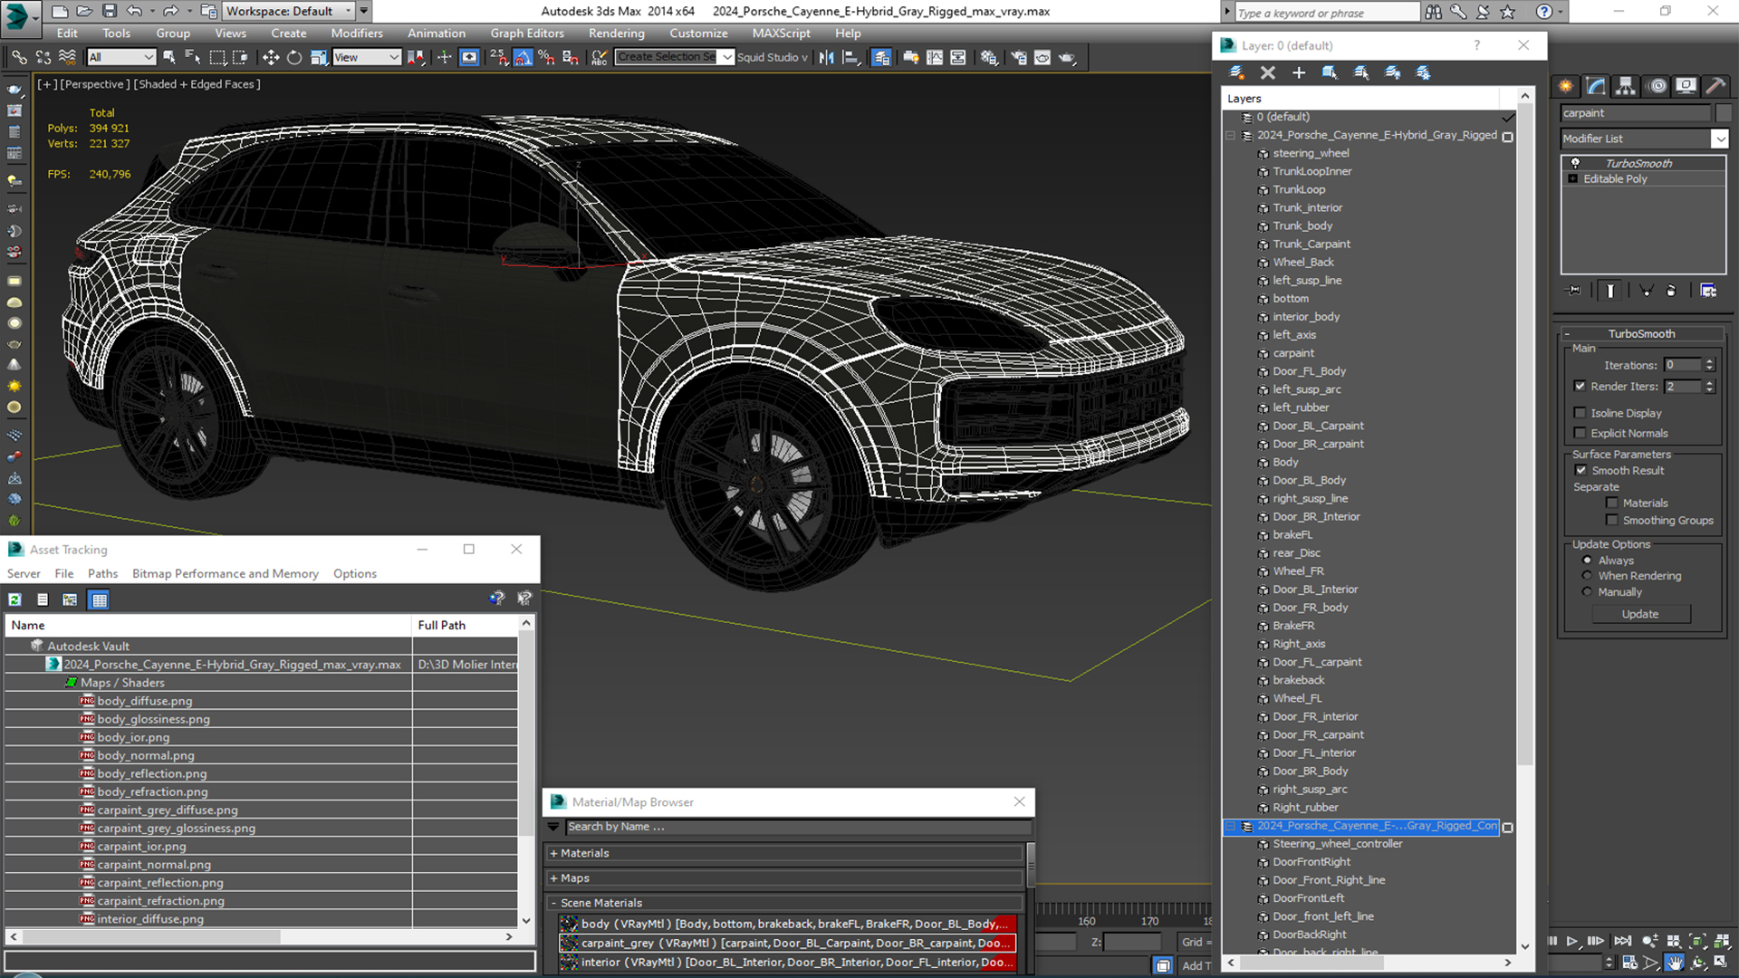Select the Always update option
This screenshot has width=1739, height=978.
tap(1587, 561)
